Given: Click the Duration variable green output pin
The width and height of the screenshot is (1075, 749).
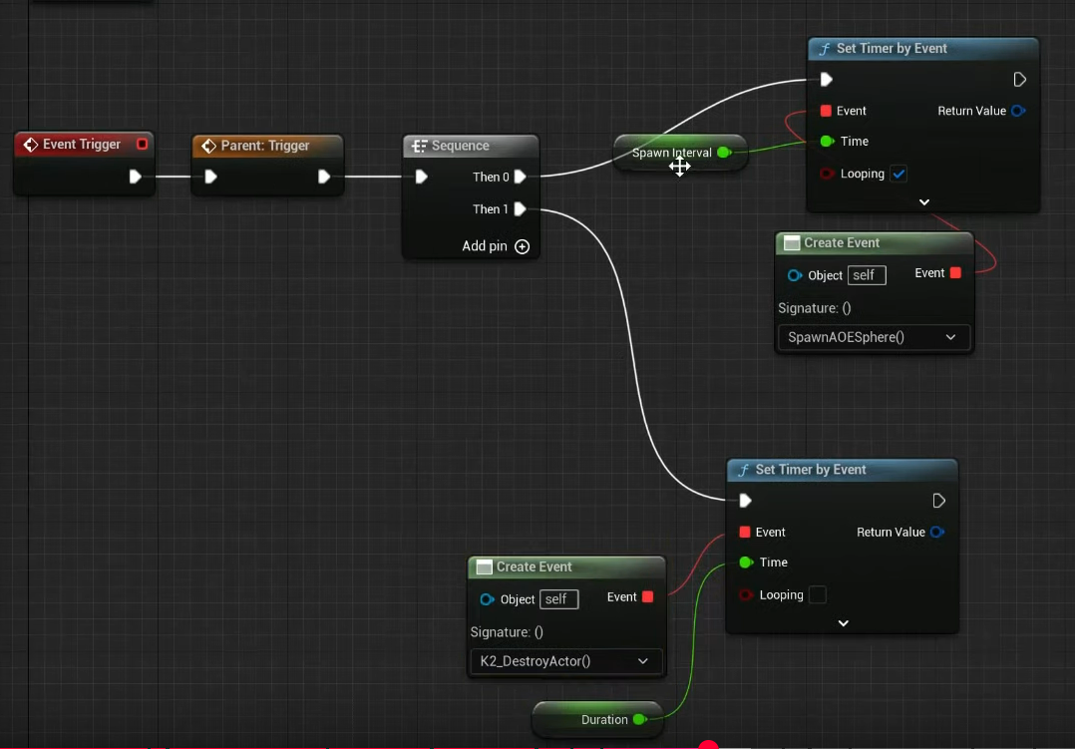Looking at the screenshot, I should tap(639, 719).
